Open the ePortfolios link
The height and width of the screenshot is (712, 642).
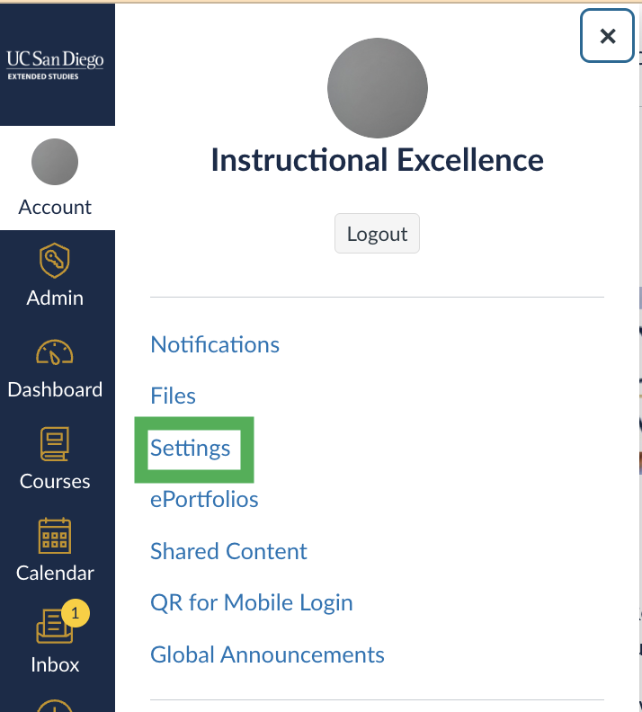pos(204,499)
